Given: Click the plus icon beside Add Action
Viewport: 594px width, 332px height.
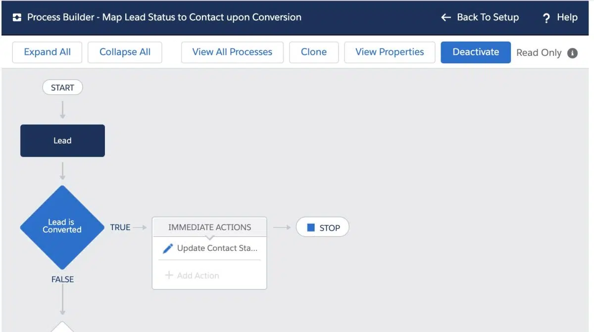Looking at the screenshot, I should 169,276.
